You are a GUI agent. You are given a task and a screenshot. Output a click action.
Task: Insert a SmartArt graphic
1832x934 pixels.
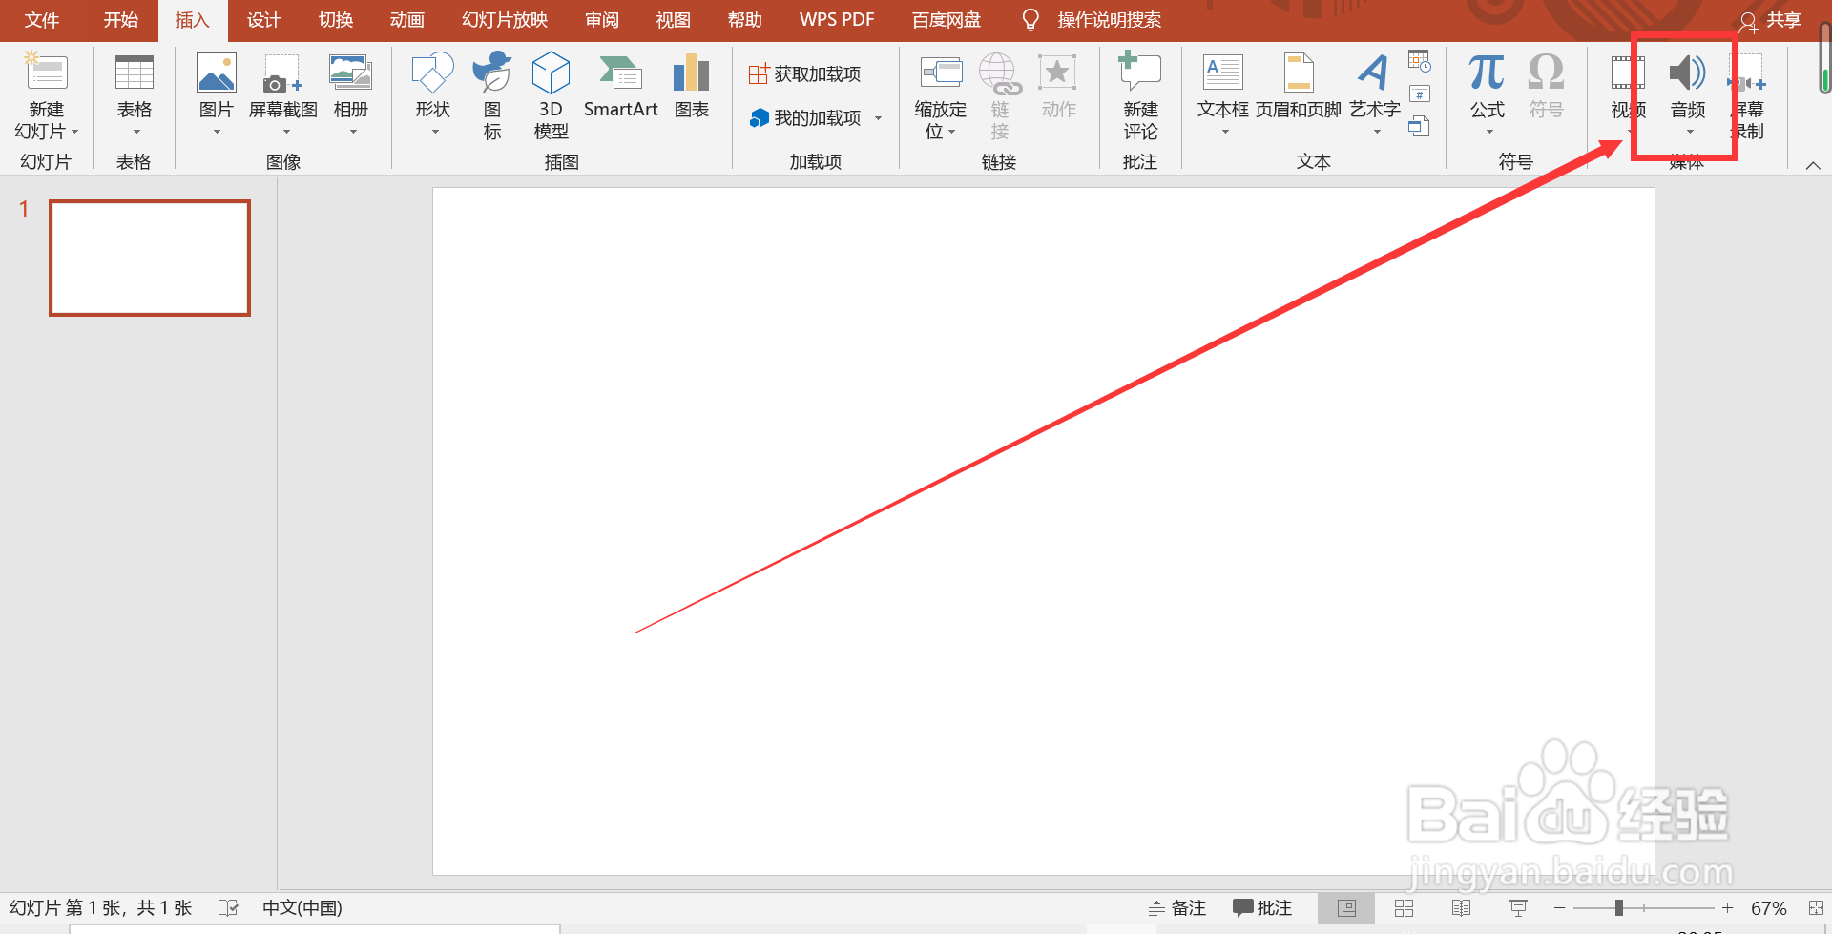(x=620, y=86)
